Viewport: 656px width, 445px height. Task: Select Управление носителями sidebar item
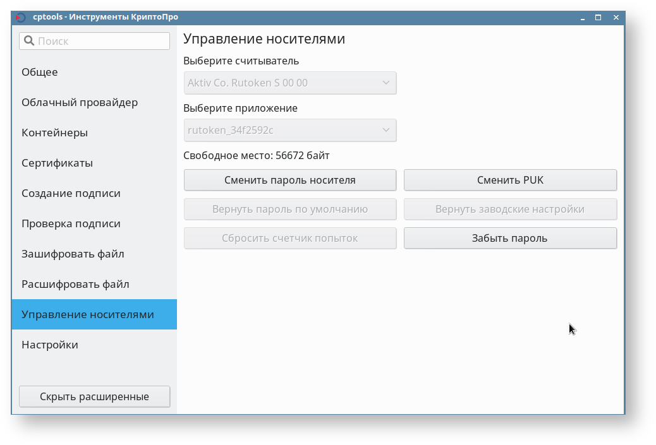tap(88, 314)
